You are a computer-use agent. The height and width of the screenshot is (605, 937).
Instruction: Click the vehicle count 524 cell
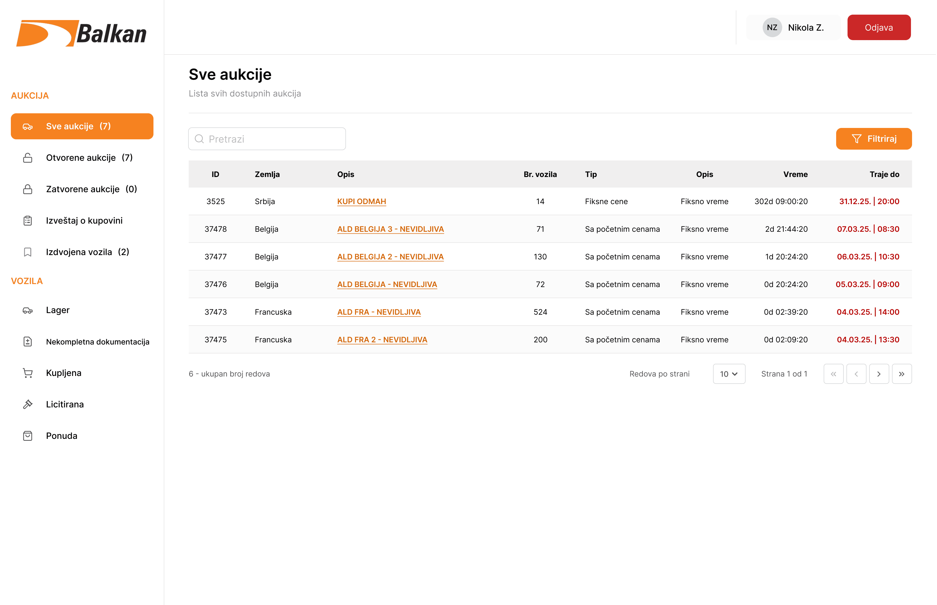click(x=540, y=312)
